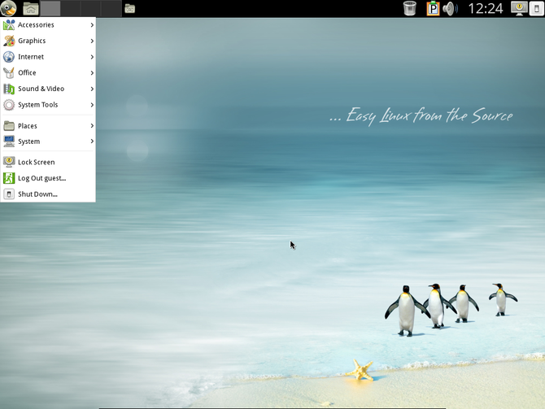Image resolution: width=545 pixels, height=409 pixels.
Task: Switch to the third workspace
Action: pos(91,8)
